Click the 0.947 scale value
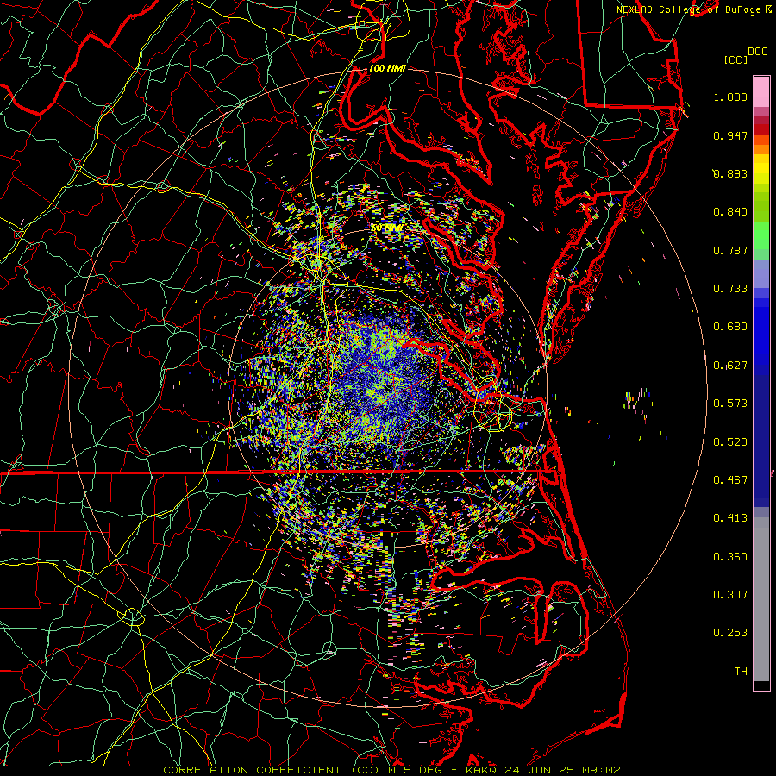This screenshot has height=776, width=776. 730,135
